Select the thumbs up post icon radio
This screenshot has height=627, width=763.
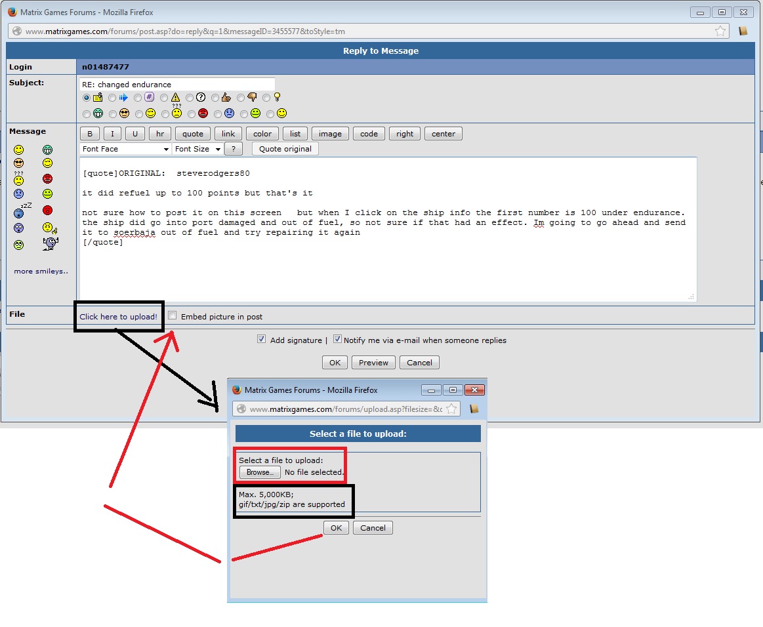point(215,98)
